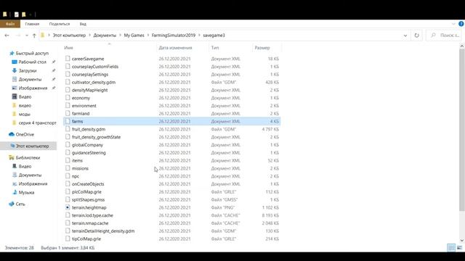Screen dimensions: 465x261
Task: Click the terrain.heightmap PNG file icon
Action: (68, 207)
